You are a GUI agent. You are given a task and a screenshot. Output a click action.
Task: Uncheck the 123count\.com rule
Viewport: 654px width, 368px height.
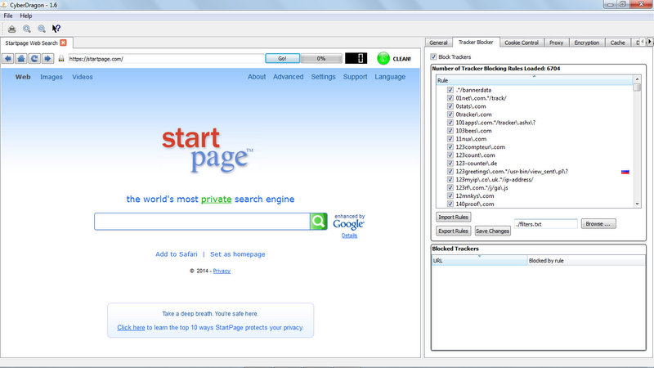(x=450, y=155)
